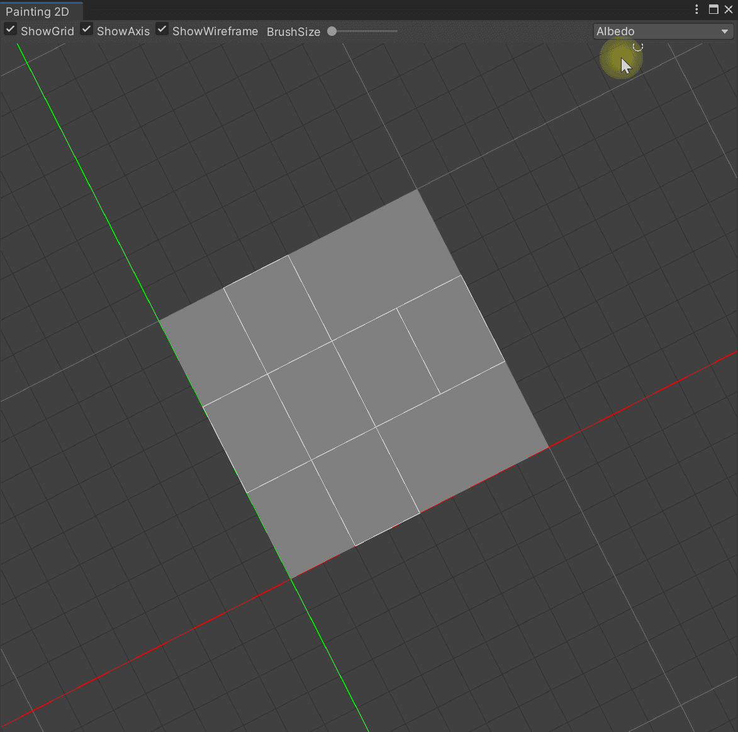Image resolution: width=738 pixels, height=732 pixels.
Task: Close the Painting 2D window
Action: tap(729, 9)
